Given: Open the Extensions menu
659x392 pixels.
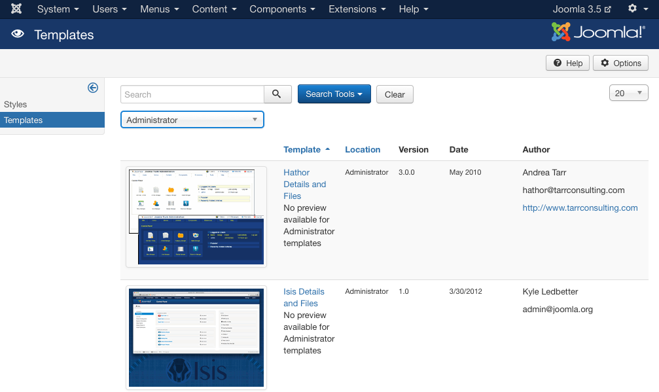Looking at the screenshot, I should (x=357, y=9).
